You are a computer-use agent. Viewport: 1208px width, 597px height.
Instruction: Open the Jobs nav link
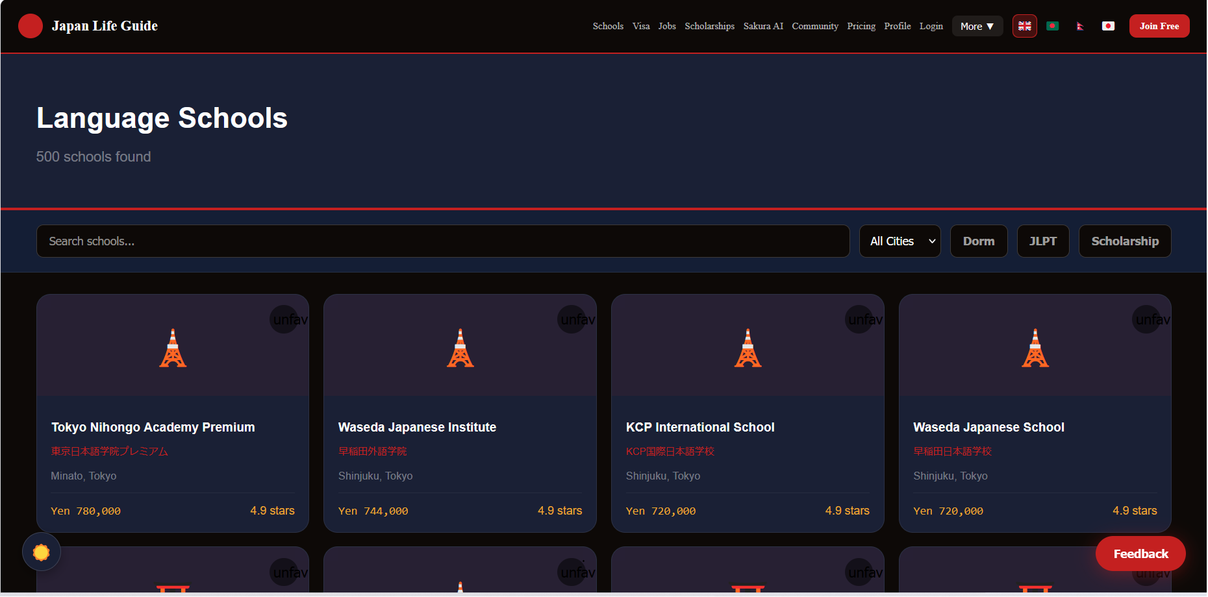[x=667, y=26]
